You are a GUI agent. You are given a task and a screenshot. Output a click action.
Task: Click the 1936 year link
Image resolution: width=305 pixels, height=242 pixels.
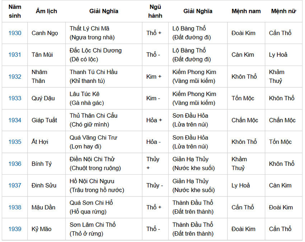click(x=15, y=164)
